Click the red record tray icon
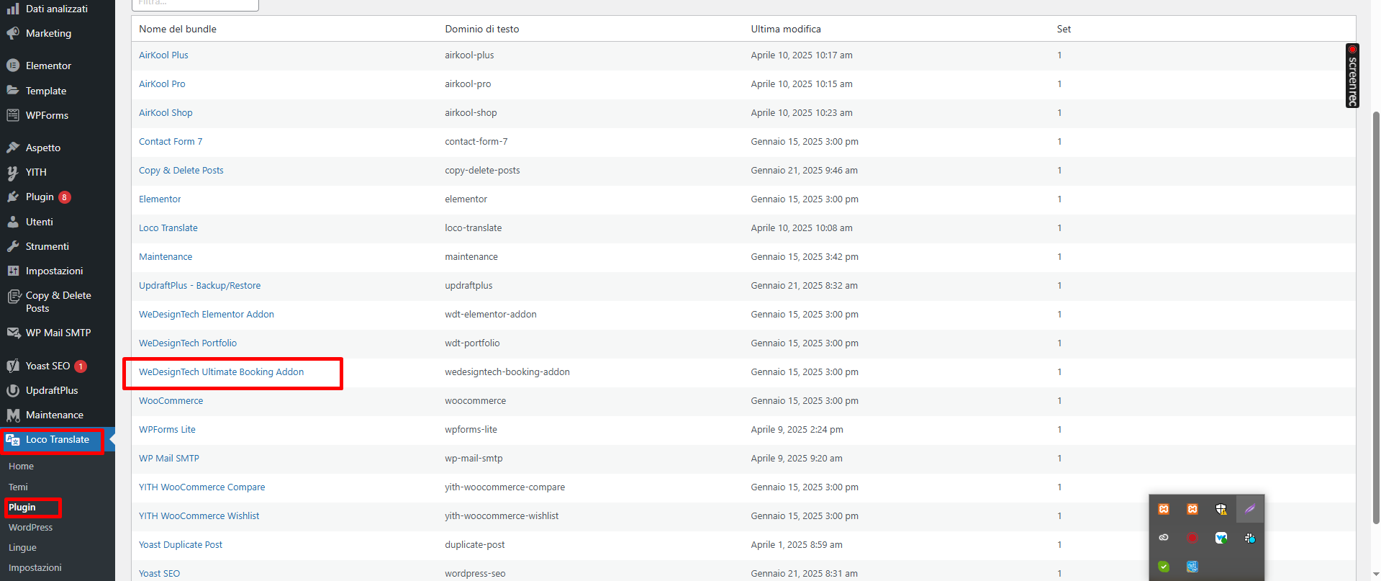This screenshot has height=581, width=1381. click(x=1192, y=538)
